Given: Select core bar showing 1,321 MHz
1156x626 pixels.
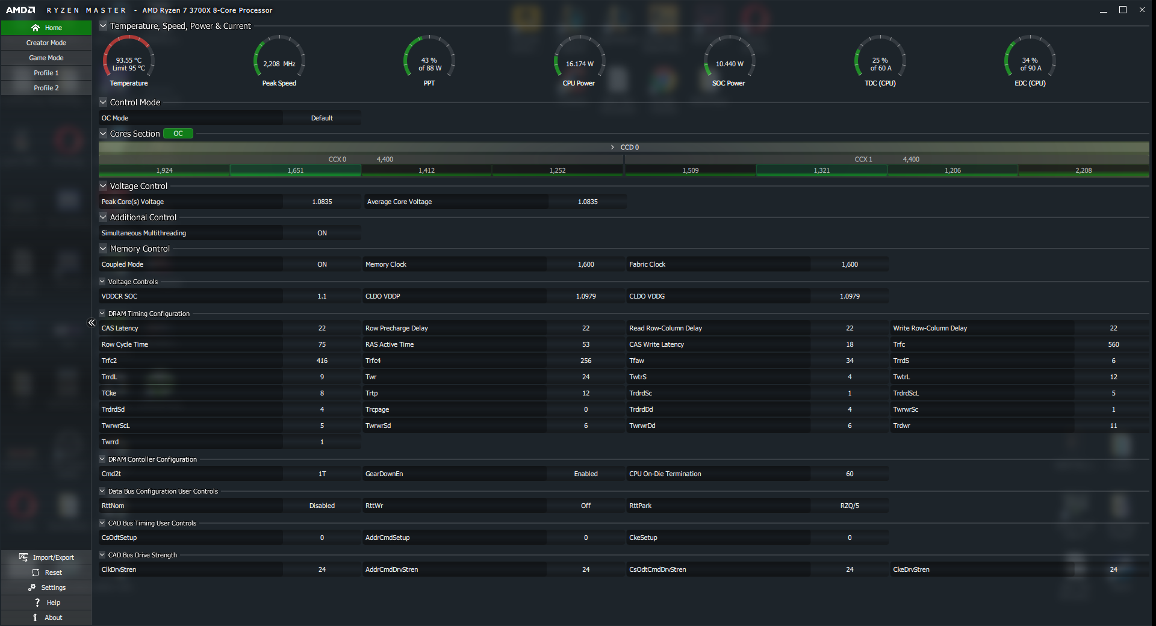Looking at the screenshot, I should [x=822, y=170].
